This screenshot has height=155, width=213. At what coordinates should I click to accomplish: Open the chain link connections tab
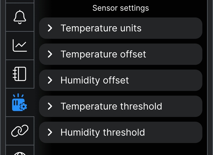(20, 131)
